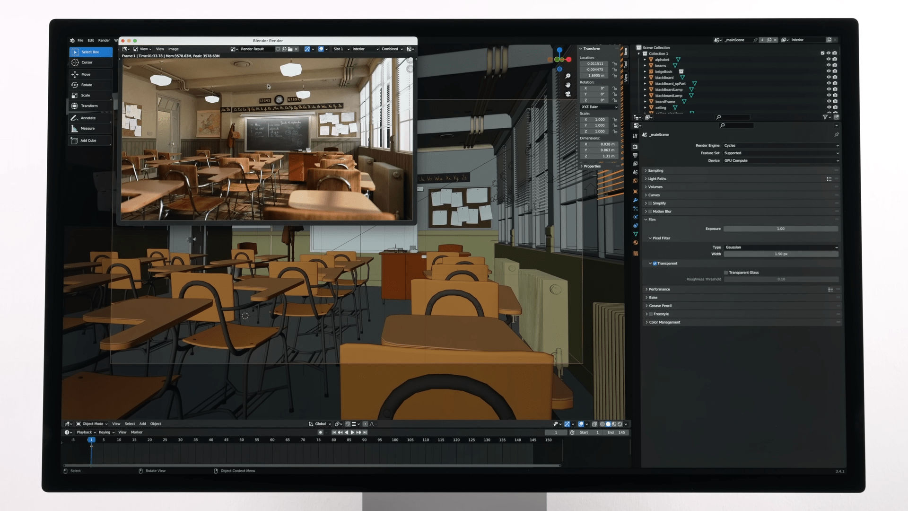Open the Image menu in render window
Screen dimensions: 908x511
(174, 49)
